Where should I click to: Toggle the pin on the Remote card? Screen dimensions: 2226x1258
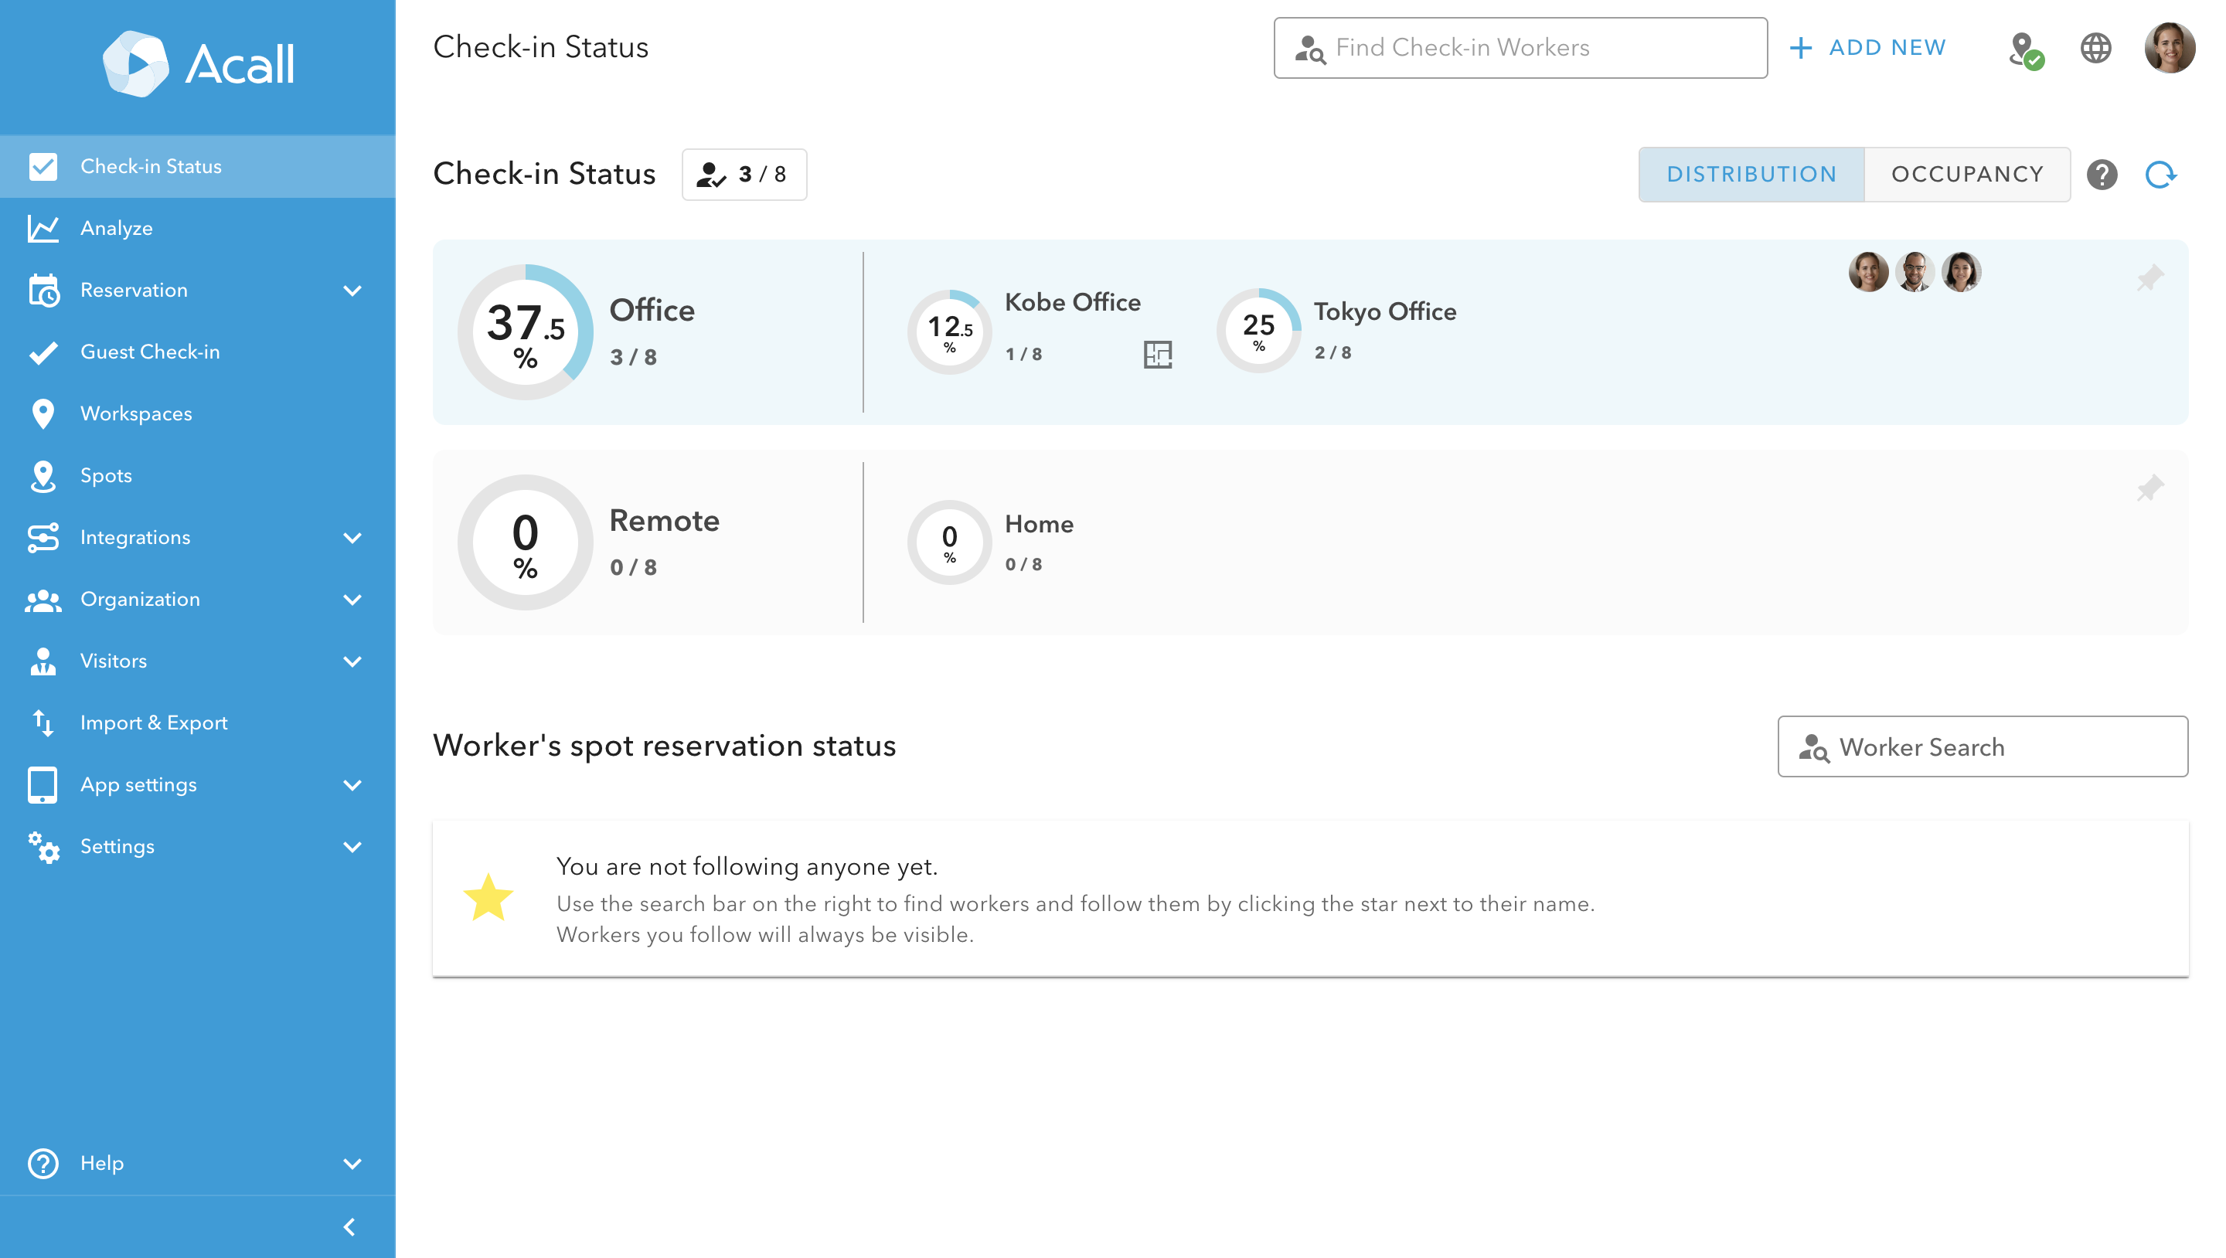tap(2152, 489)
